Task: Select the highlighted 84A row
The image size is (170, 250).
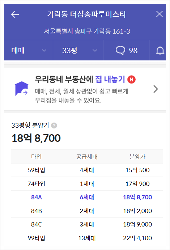Action: (87, 197)
